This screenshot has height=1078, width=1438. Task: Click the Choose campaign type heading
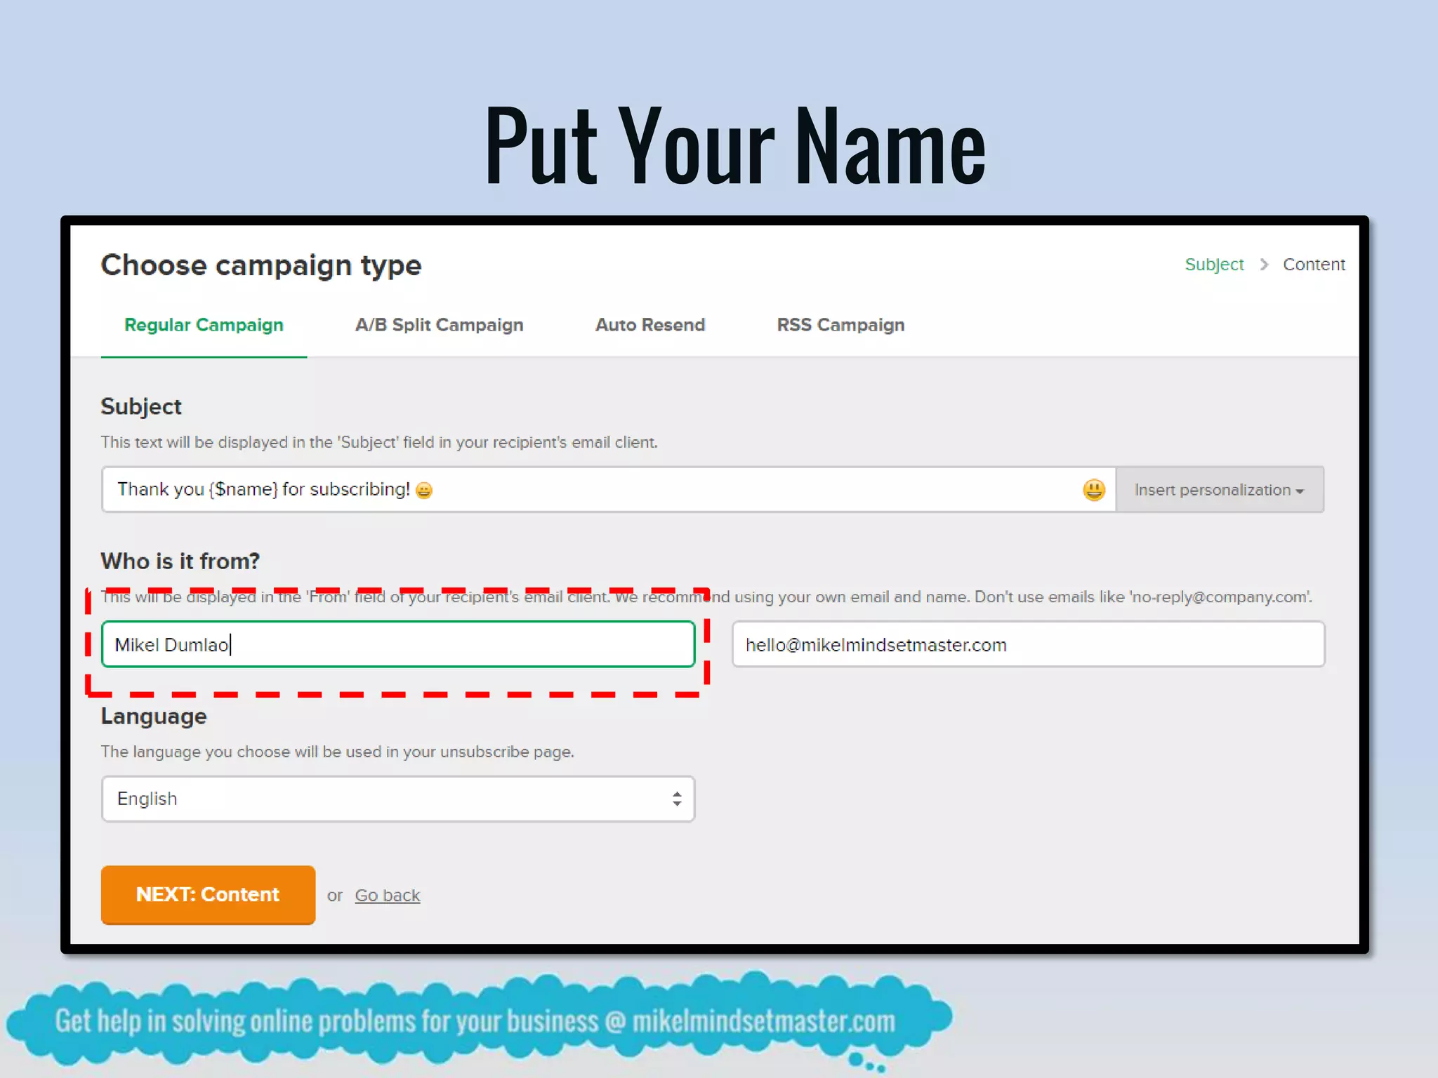pos(260,265)
